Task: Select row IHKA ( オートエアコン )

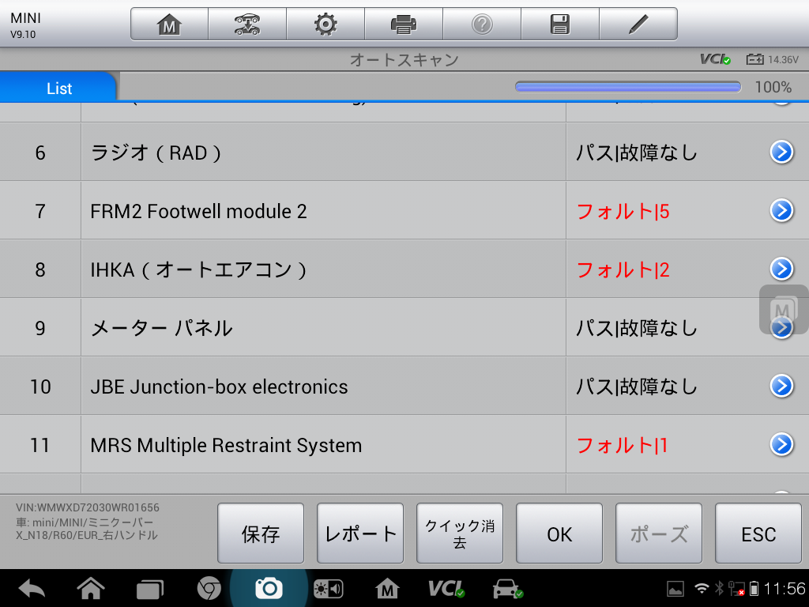Action: tap(404, 269)
